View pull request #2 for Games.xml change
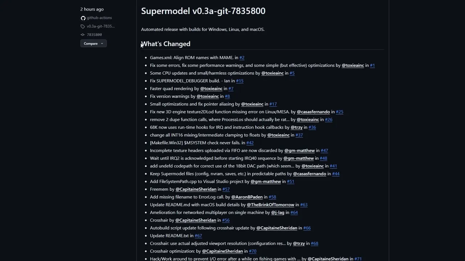The width and height of the screenshot is (465, 261). 242,57
